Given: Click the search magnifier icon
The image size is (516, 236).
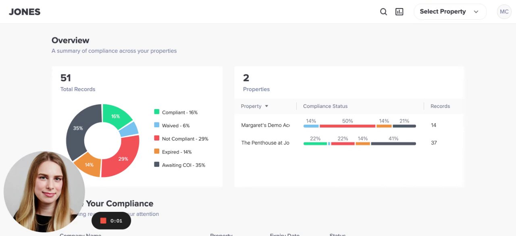Looking at the screenshot, I should (383, 12).
